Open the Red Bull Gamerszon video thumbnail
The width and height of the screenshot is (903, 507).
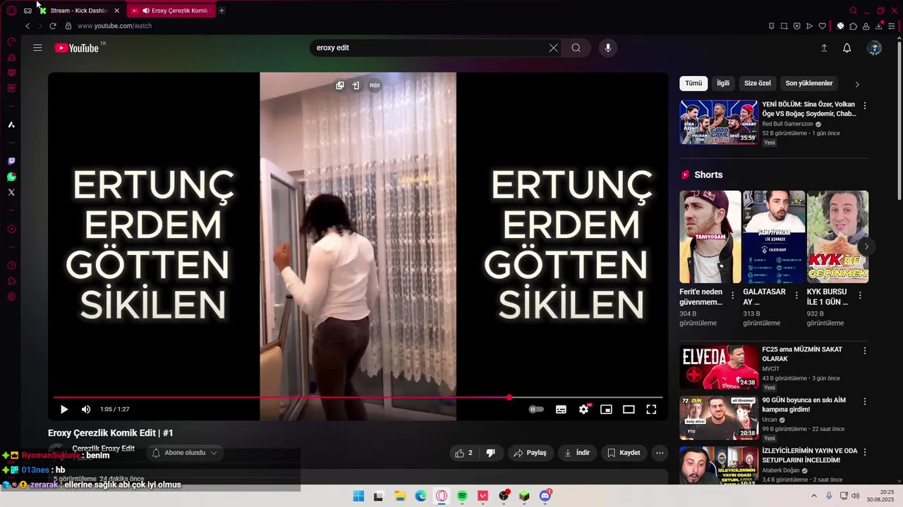[x=718, y=122]
